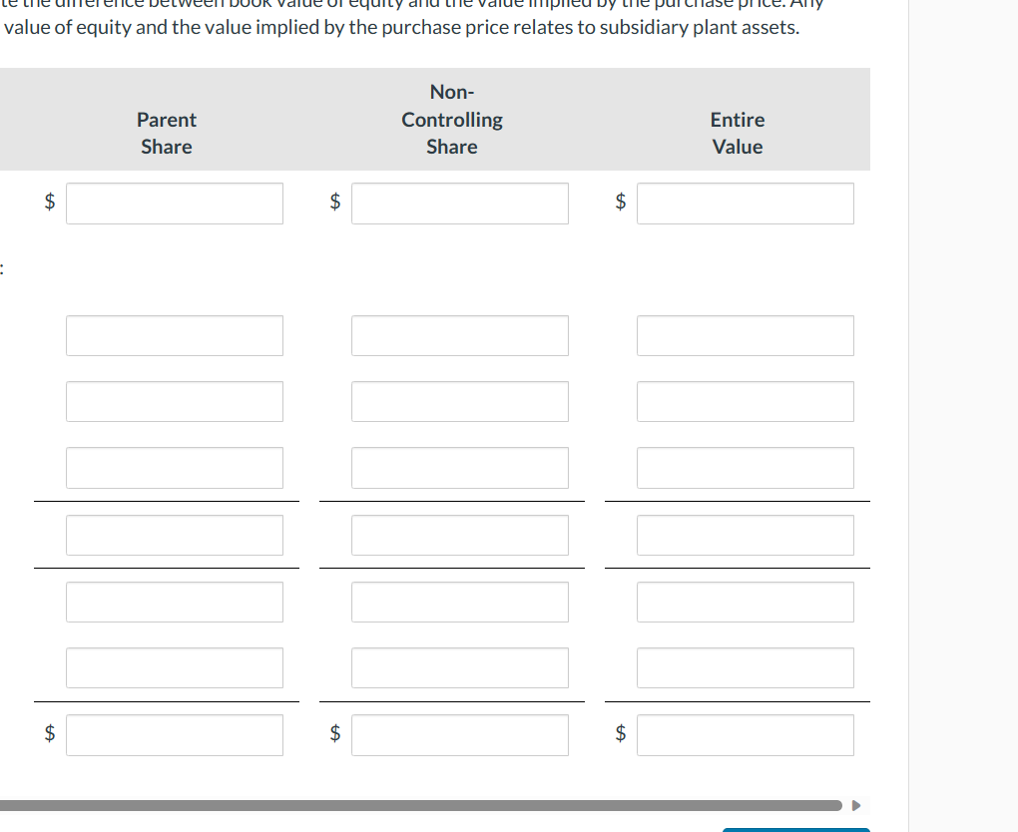
Task: Select the second field in the Parent Share column
Action: [174, 401]
